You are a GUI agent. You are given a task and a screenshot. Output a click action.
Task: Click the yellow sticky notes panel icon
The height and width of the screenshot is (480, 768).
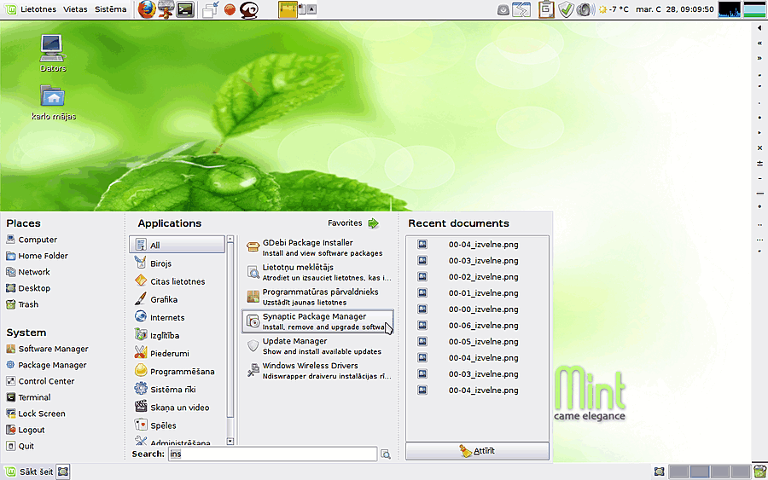(x=288, y=9)
